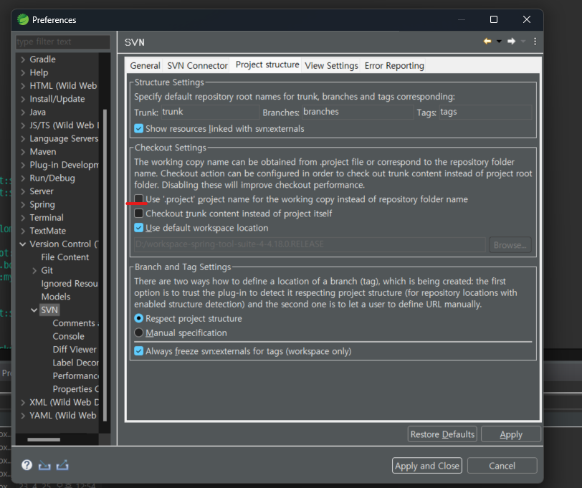Image resolution: width=582 pixels, height=488 pixels.
Task: Select Models tree item
Action: point(56,297)
